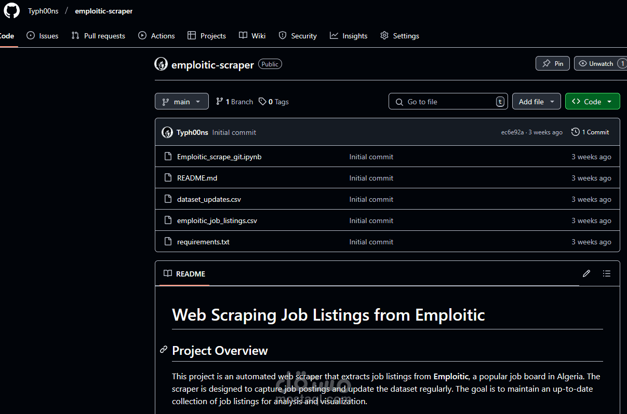Edit README with the pencil icon
The image size is (627, 414).
pyautogui.click(x=586, y=273)
